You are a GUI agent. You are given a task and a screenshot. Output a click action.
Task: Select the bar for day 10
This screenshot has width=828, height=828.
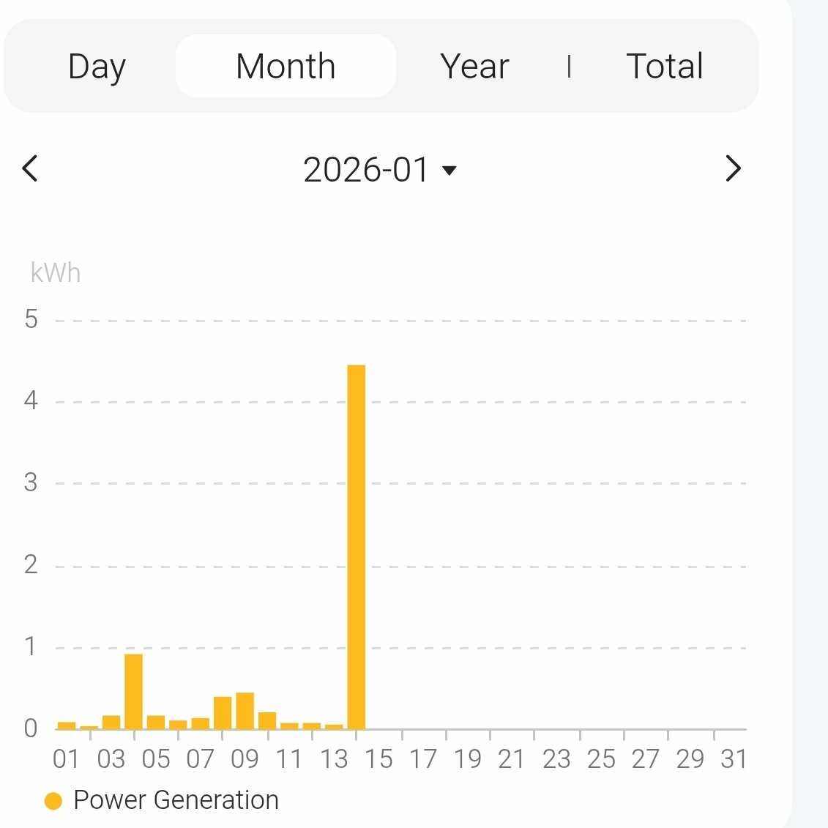coord(267,720)
